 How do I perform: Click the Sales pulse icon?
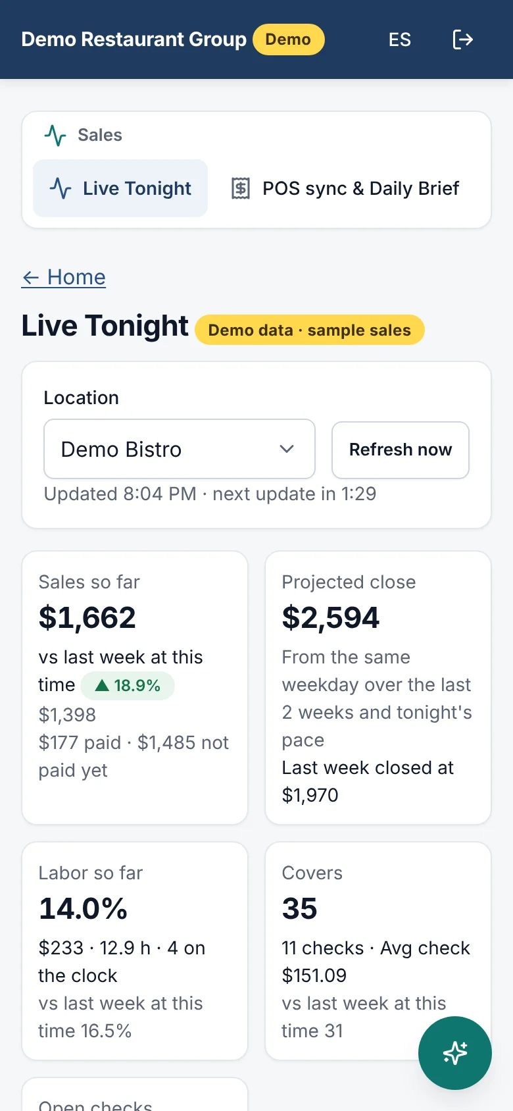point(55,136)
